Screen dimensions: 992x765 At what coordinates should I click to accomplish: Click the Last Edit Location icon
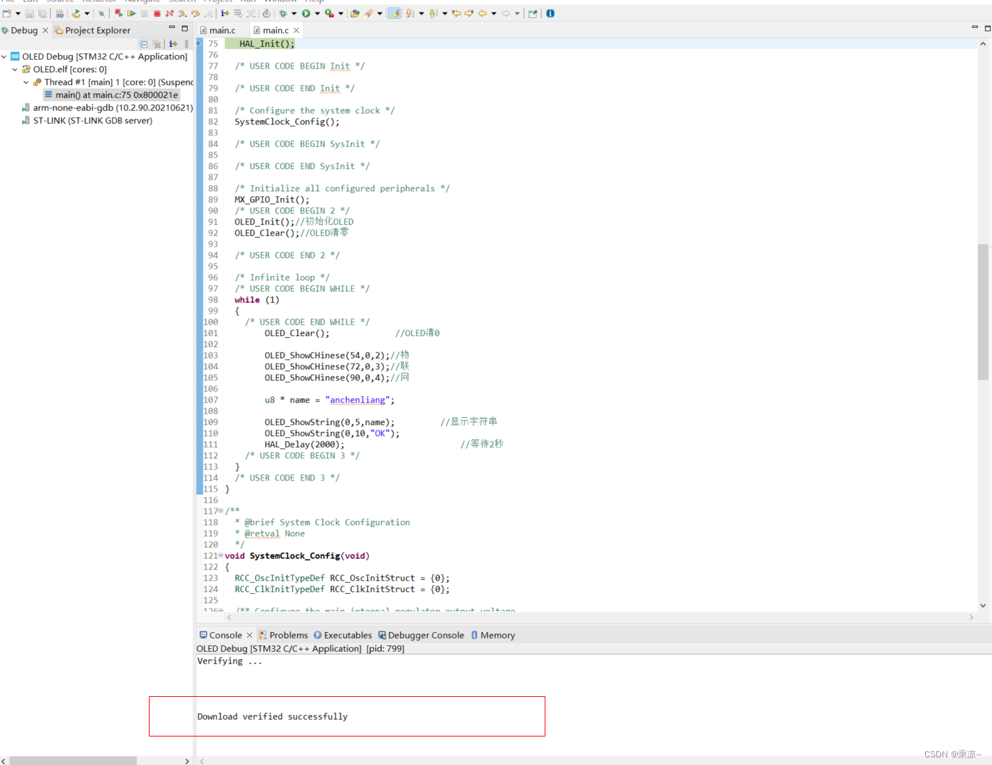(x=457, y=13)
